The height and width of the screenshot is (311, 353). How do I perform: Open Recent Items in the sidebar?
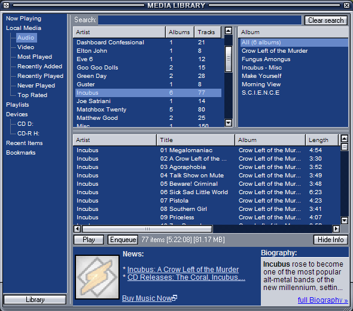(25, 143)
